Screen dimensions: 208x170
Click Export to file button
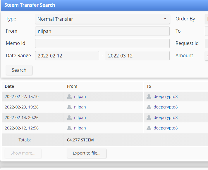(87, 153)
